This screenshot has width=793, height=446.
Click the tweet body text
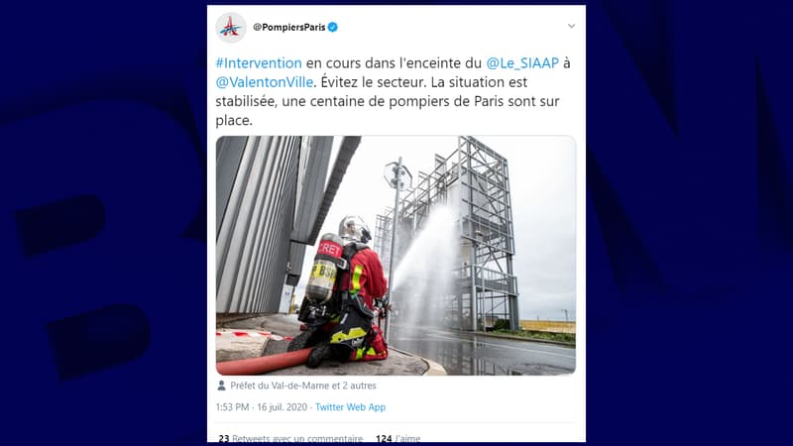click(393, 91)
